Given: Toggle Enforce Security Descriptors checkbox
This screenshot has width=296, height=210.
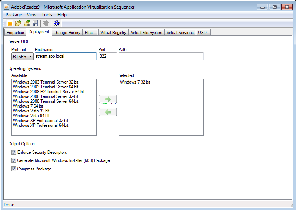Looking at the screenshot, I should (x=14, y=152).
